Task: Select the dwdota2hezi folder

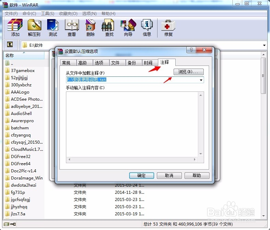Action: click(x=21, y=185)
